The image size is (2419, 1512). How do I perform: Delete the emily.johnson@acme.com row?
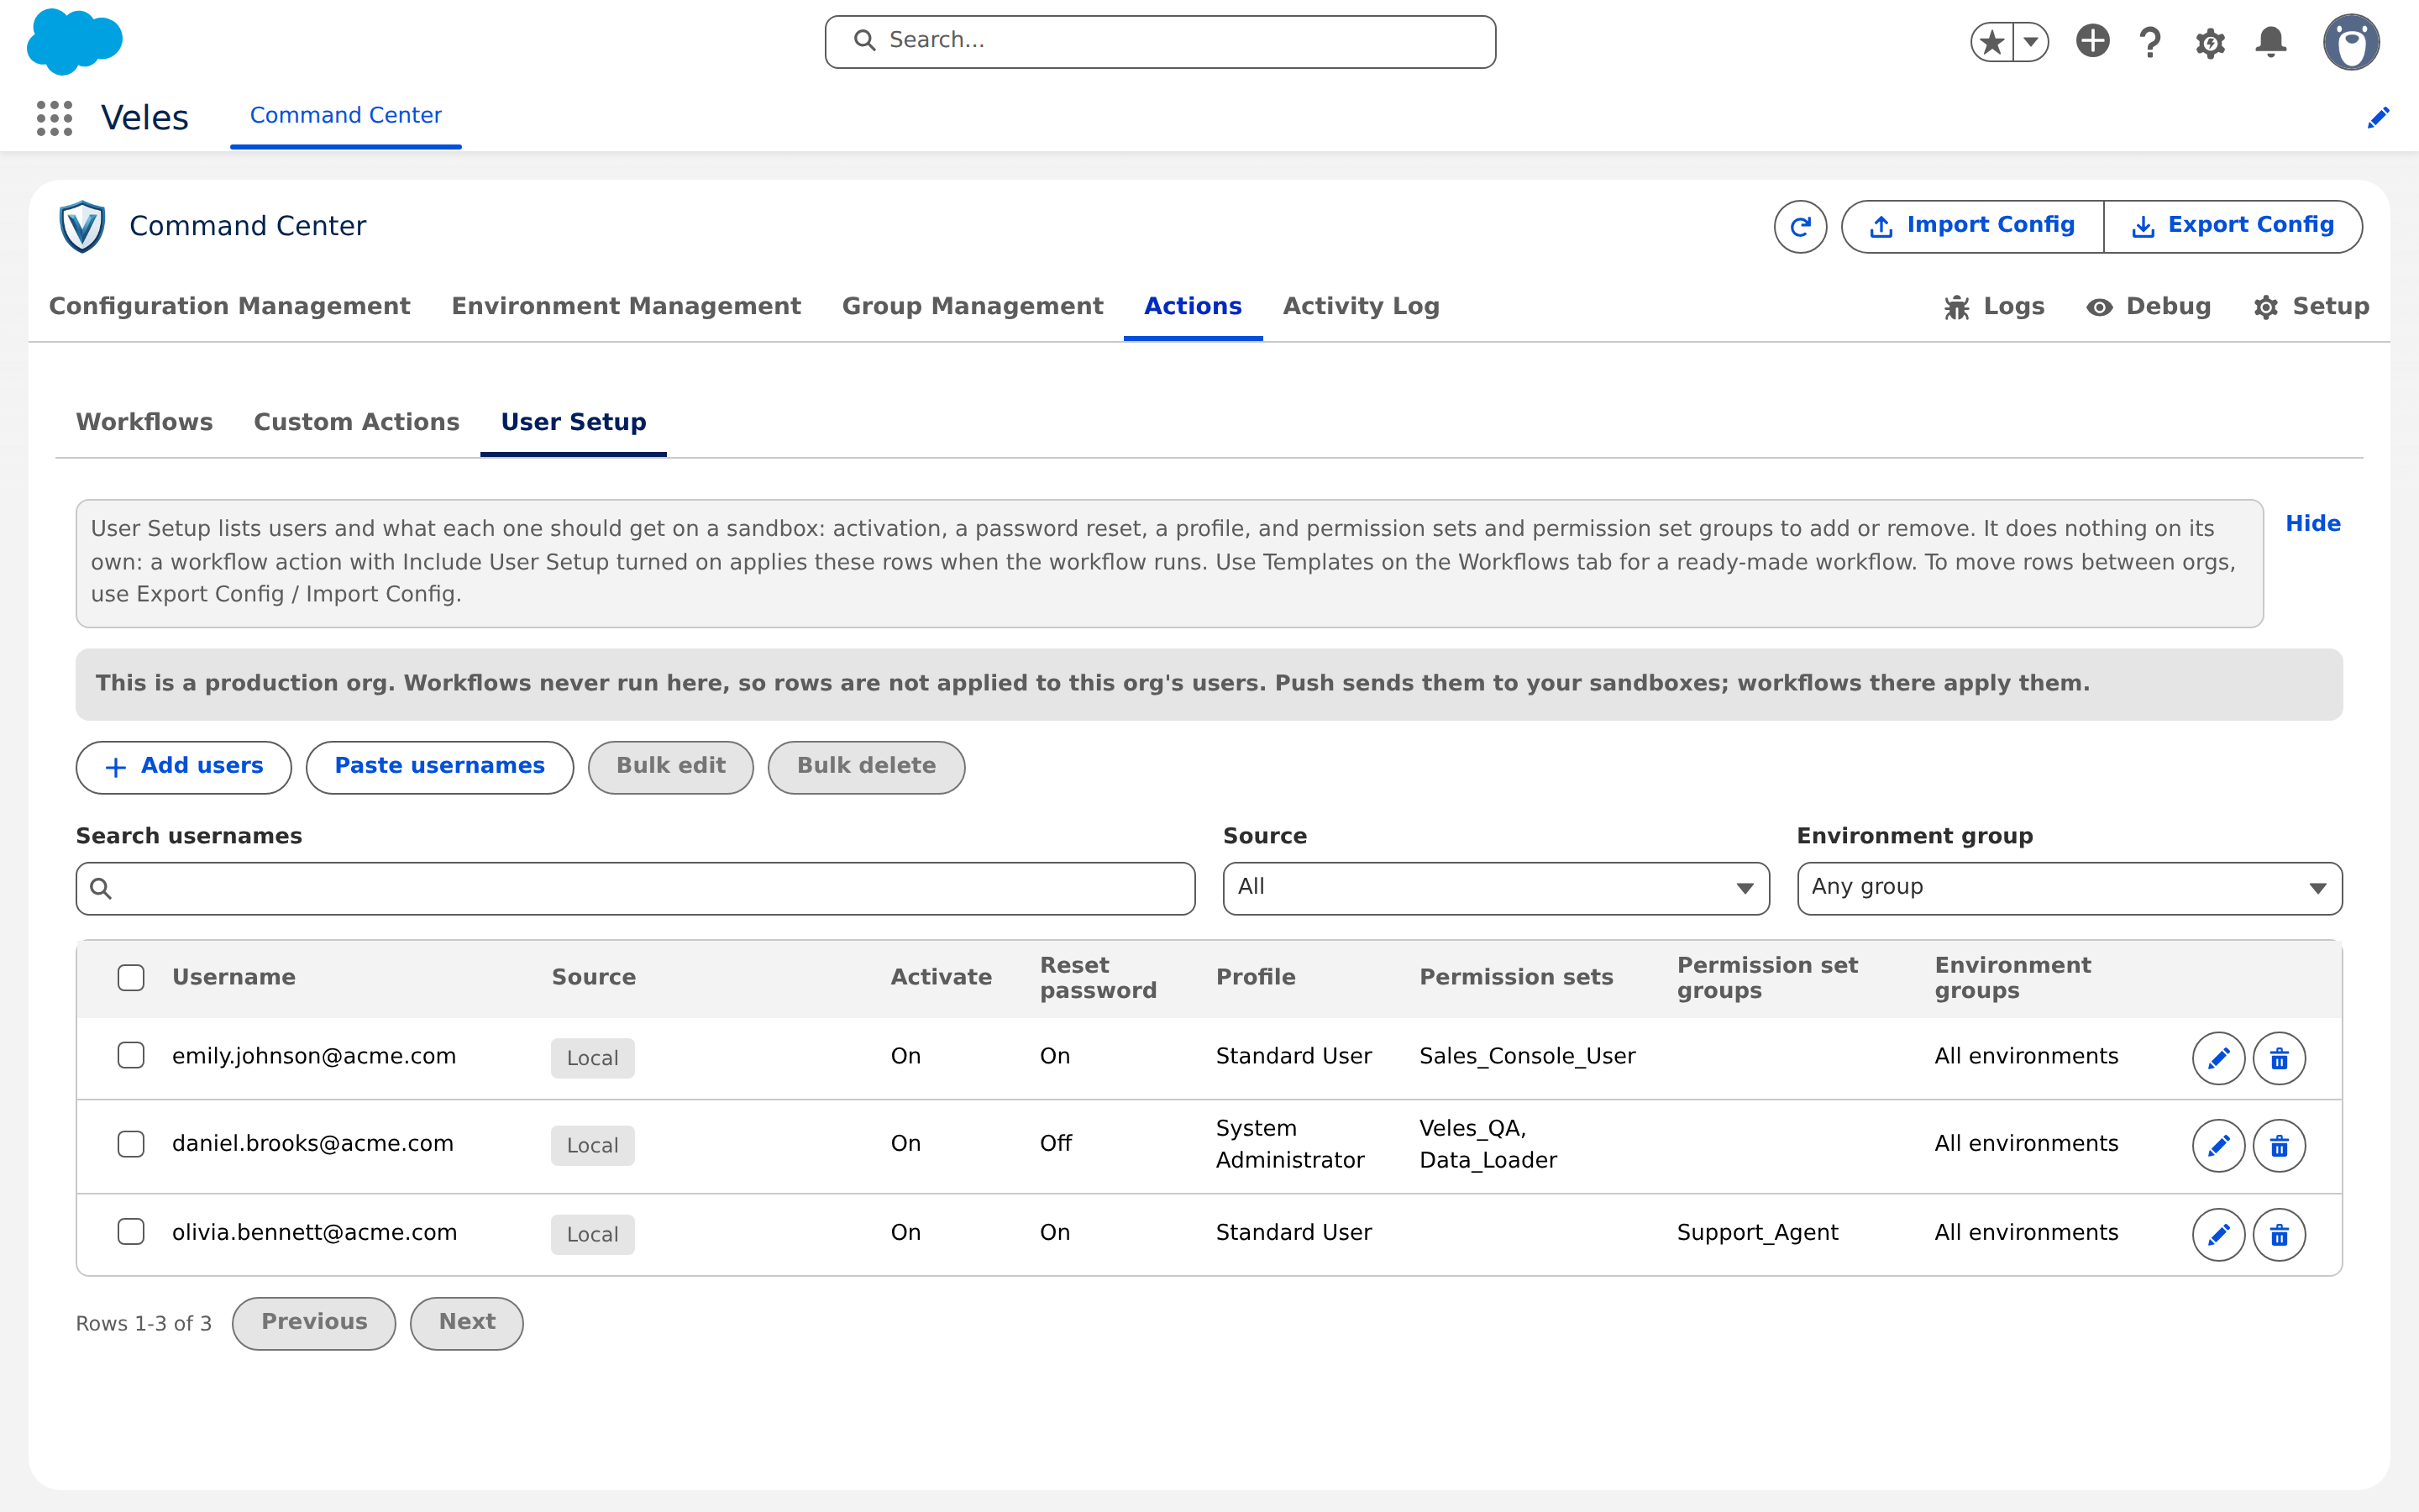(2279, 1058)
